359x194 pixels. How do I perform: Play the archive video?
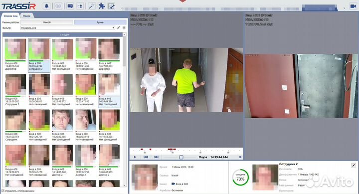pos(135,157)
